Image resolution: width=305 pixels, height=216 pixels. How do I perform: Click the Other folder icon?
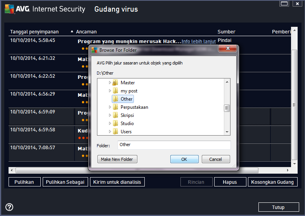pos(115,99)
